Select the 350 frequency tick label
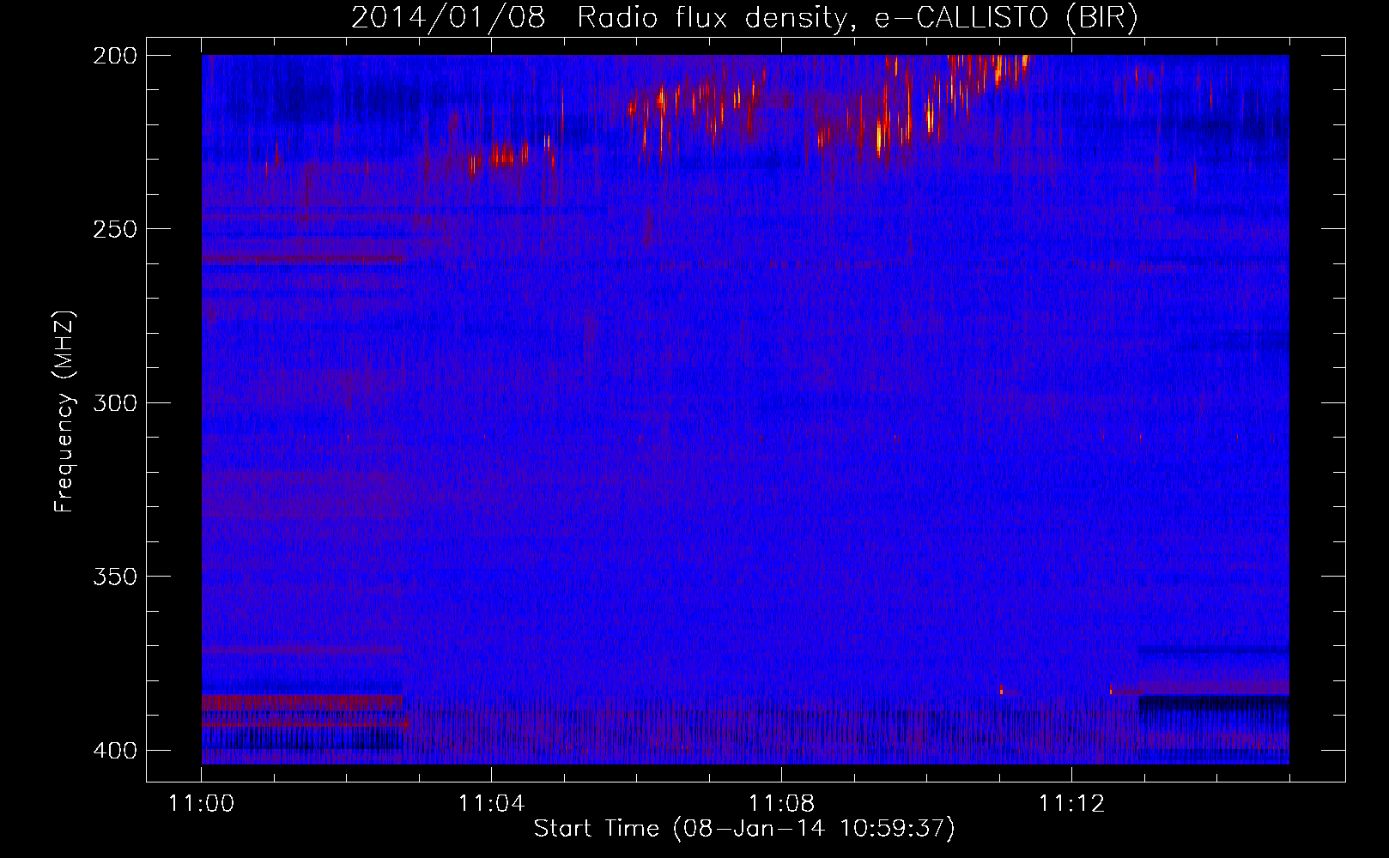Image resolution: width=1389 pixels, height=858 pixels. pos(115,577)
